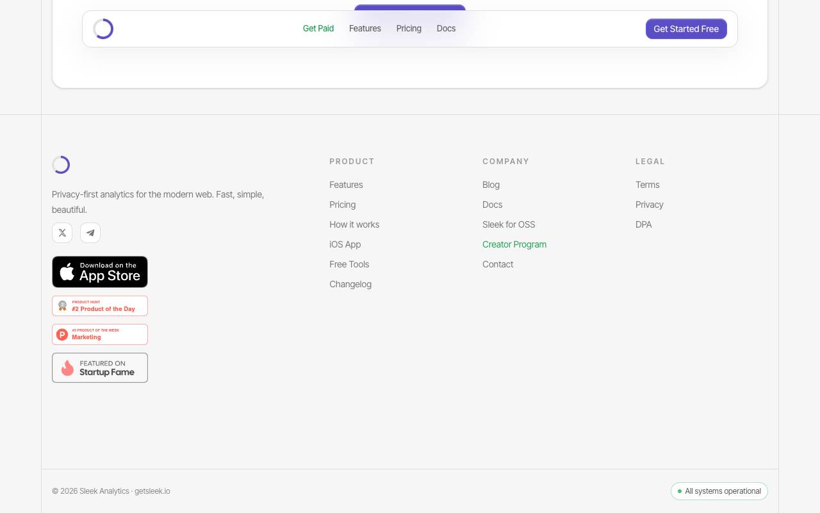Click the Privacy-first analytics tagline text
Viewport: 820px width, 513px height.
pyautogui.click(x=158, y=202)
